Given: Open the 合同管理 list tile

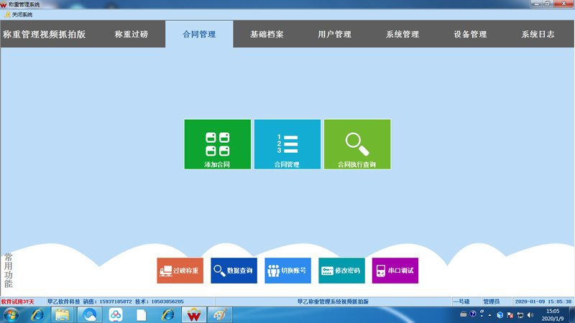Looking at the screenshot, I should [x=287, y=144].
